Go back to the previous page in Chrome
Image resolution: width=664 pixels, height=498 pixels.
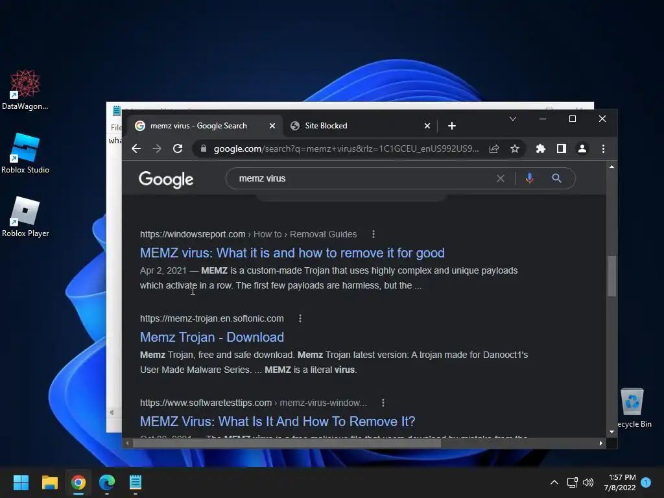[x=136, y=148]
